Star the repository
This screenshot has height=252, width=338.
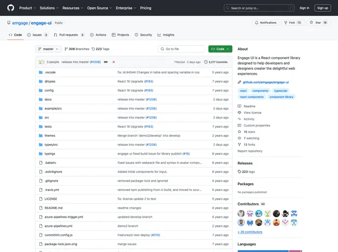318,23
